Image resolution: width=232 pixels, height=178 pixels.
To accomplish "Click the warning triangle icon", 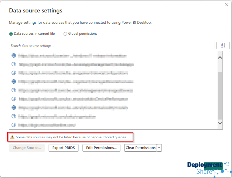I will [12, 137].
